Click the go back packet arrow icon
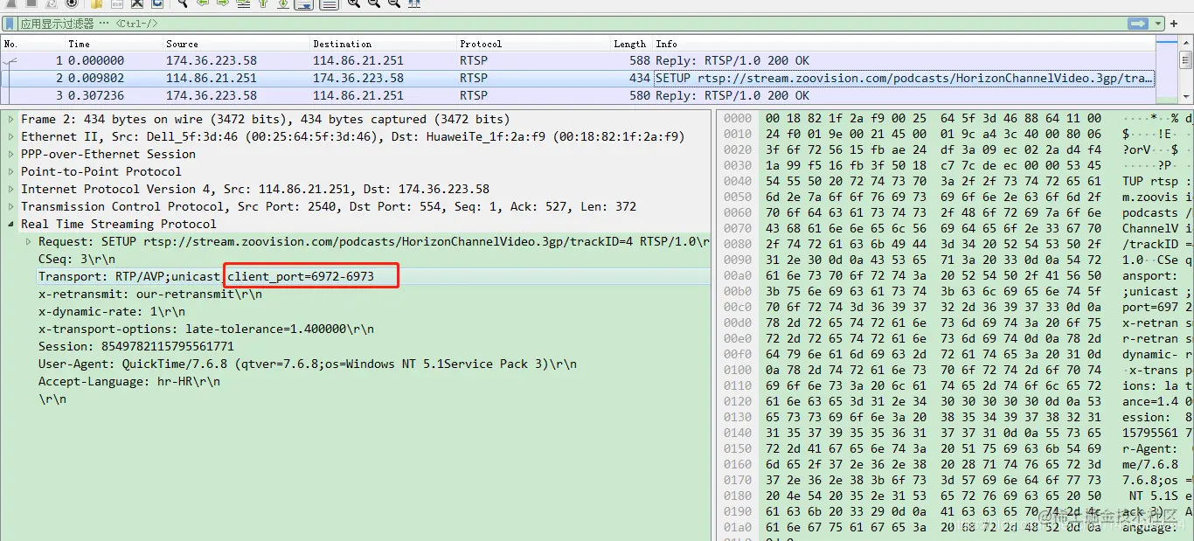 202,3
